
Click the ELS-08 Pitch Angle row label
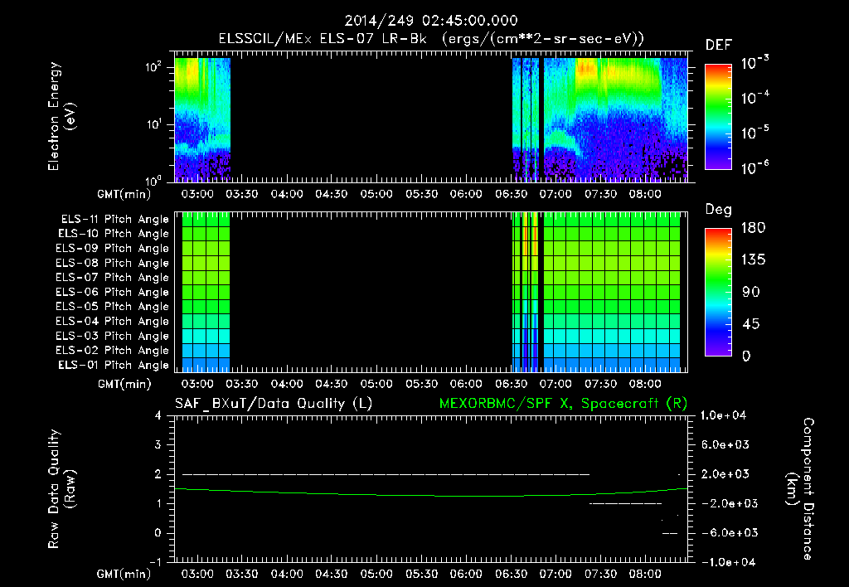pos(112,263)
